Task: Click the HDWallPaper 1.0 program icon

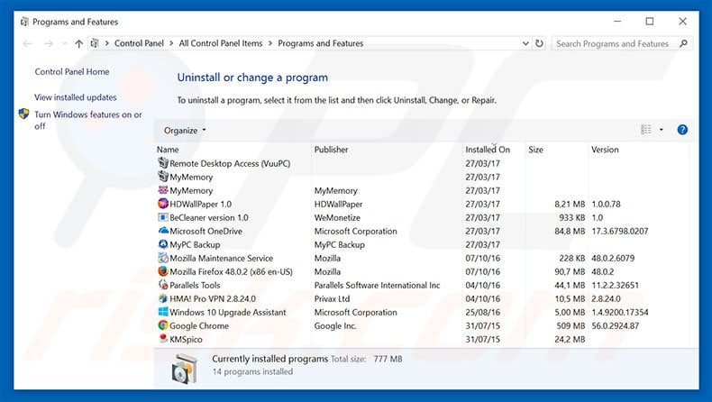Action: [x=162, y=204]
